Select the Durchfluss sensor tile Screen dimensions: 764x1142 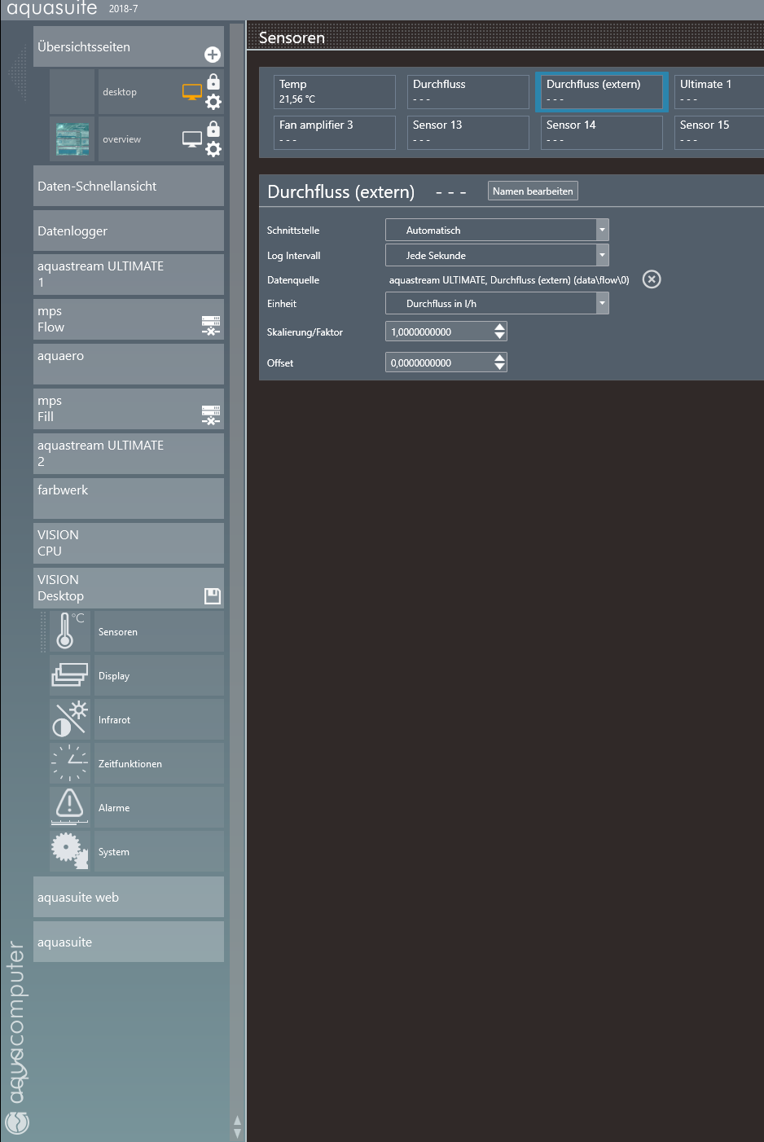click(x=468, y=92)
